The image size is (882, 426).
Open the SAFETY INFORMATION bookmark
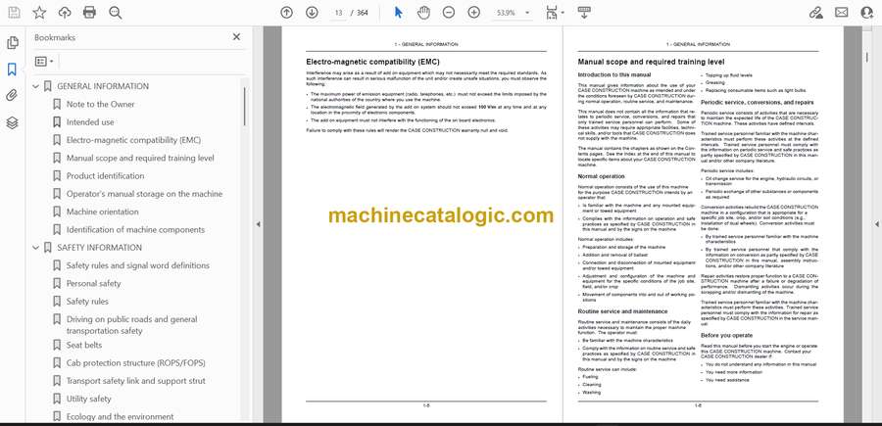[x=100, y=248]
